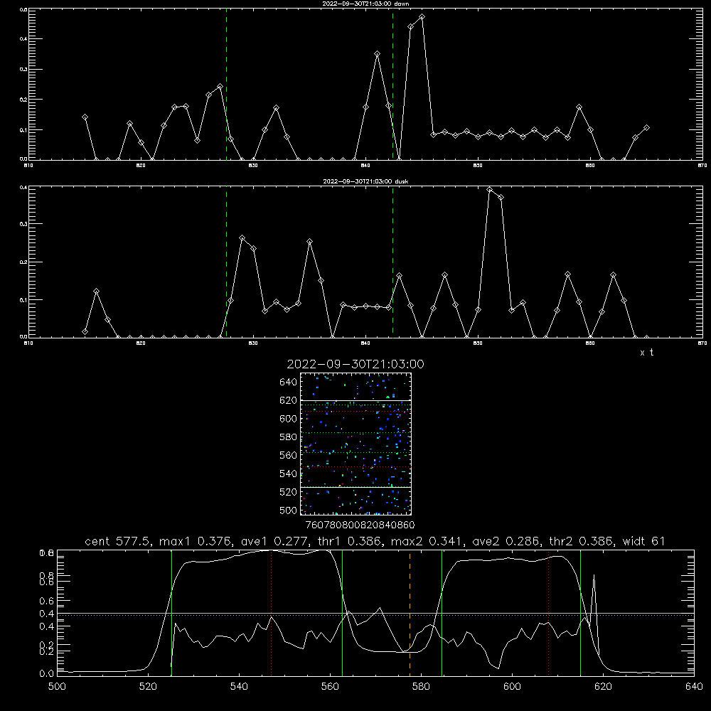This screenshot has width=711, height=711.
Task: Click the highest diamond marker in the dawn plot
Action: pyautogui.click(x=422, y=17)
